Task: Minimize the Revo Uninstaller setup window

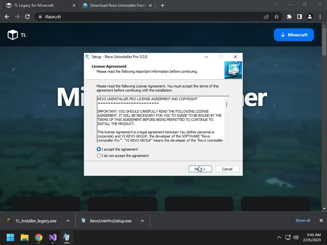Action: coord(206,57)
